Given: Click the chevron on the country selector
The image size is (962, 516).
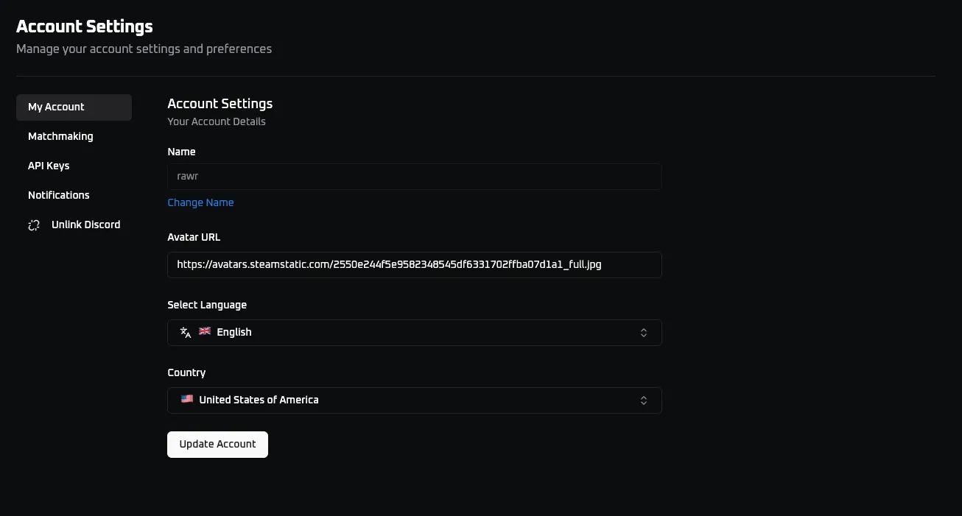Looking at the screenshot, I should [x=643, y=400].
